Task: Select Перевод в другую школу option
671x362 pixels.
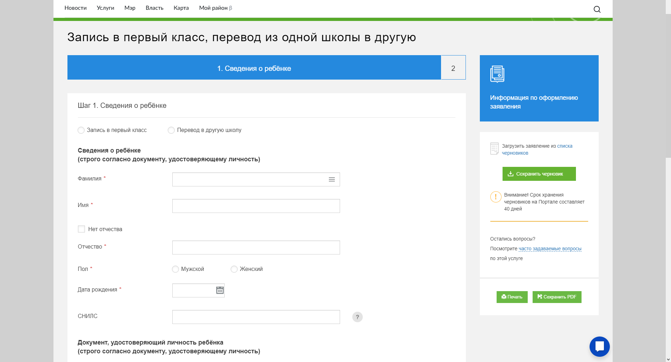Action: pos(171,130)
